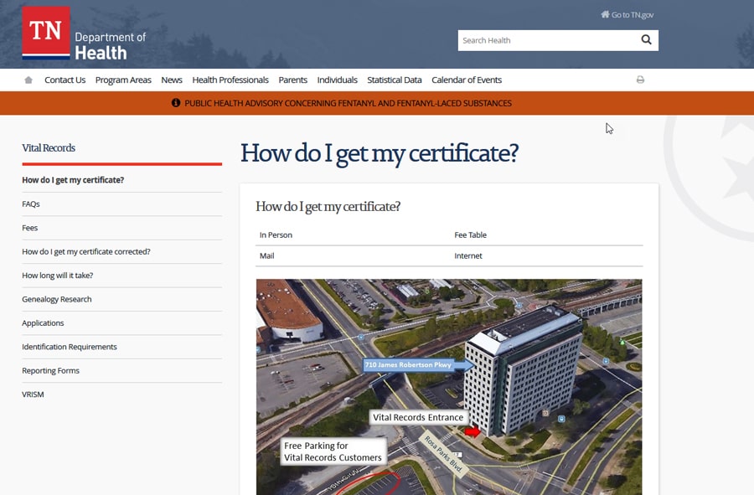Open the Program Areas menu

pos(123,80)
